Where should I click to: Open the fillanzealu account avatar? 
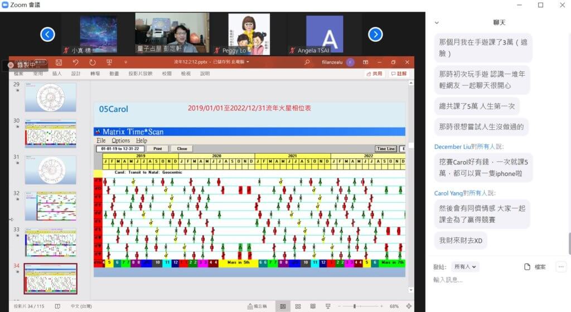[x=350, y=62]
